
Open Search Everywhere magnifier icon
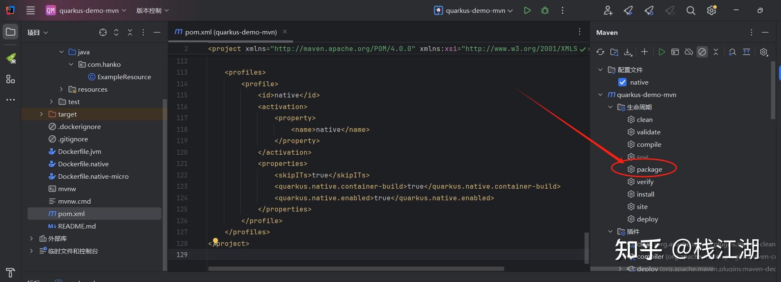click(x=690, y=10)
